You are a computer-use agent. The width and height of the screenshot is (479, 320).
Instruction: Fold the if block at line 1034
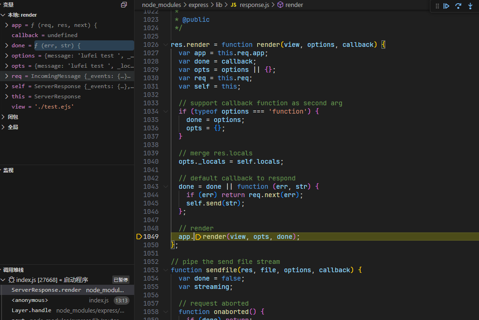point(166,112)
